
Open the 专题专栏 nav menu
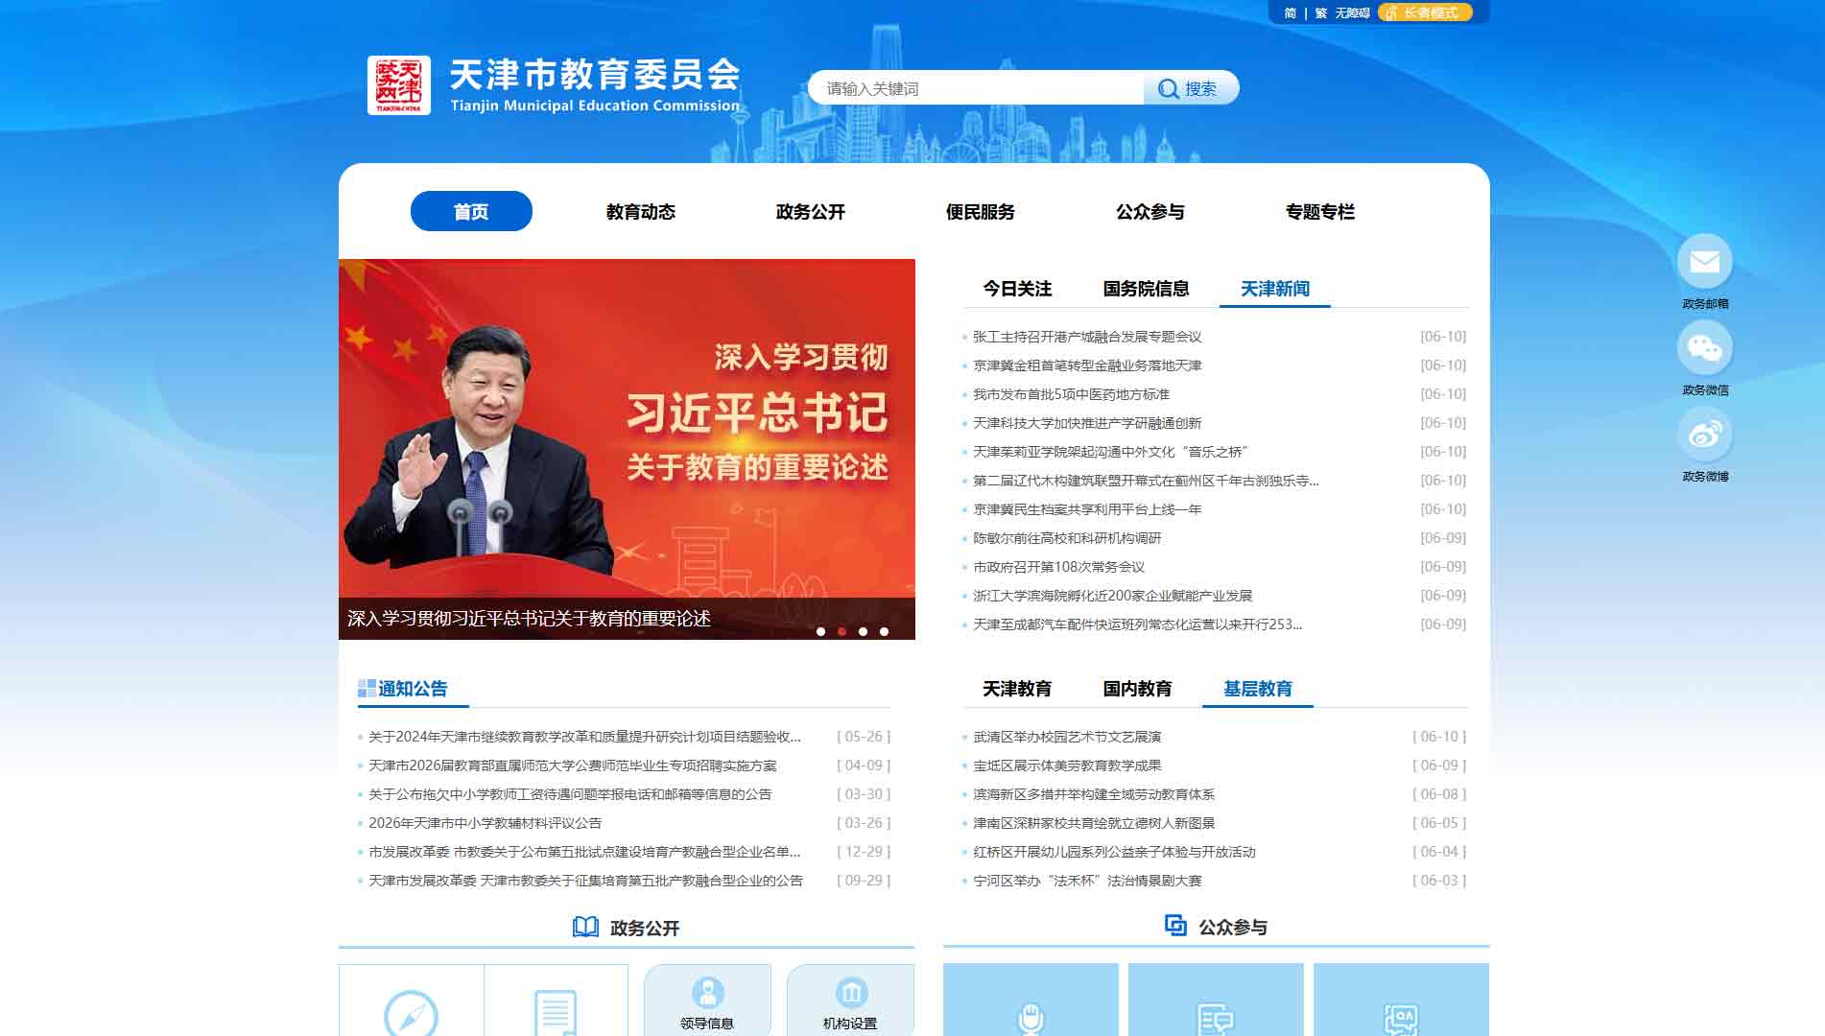[1320, 212]
